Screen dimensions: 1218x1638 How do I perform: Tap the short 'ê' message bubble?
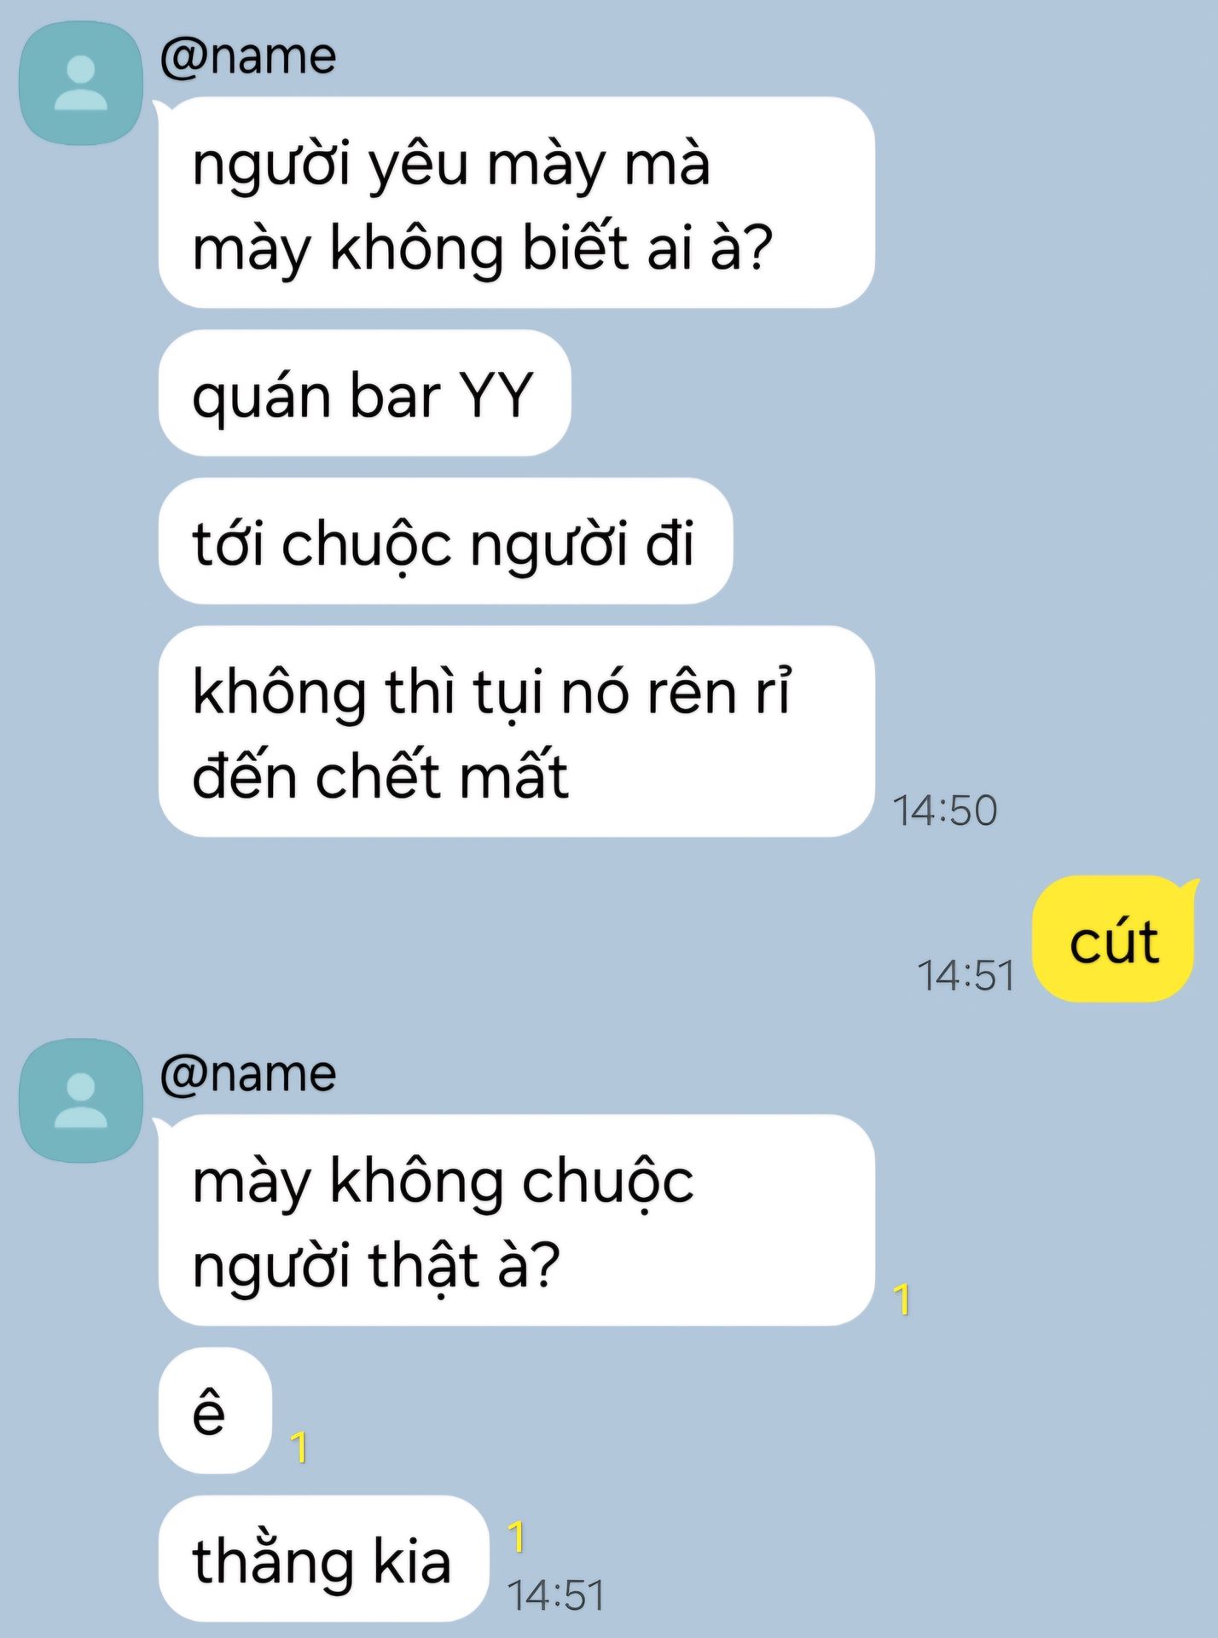[215, 1410]
